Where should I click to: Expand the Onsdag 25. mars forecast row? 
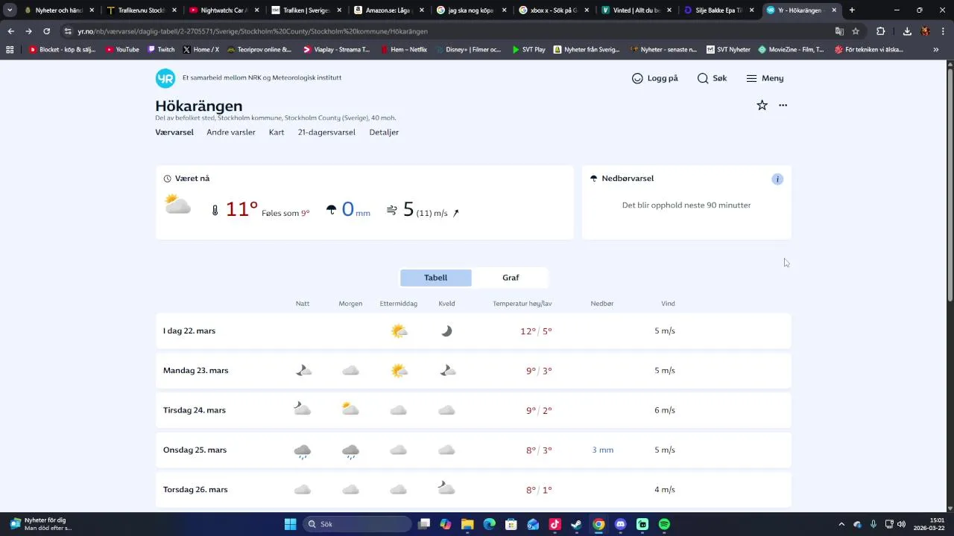click(x=473, y=450)
